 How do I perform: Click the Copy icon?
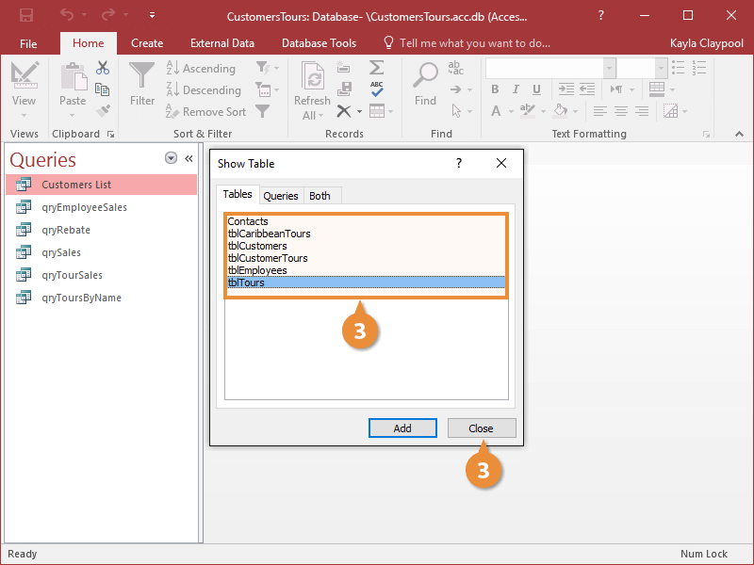point(102,89)
